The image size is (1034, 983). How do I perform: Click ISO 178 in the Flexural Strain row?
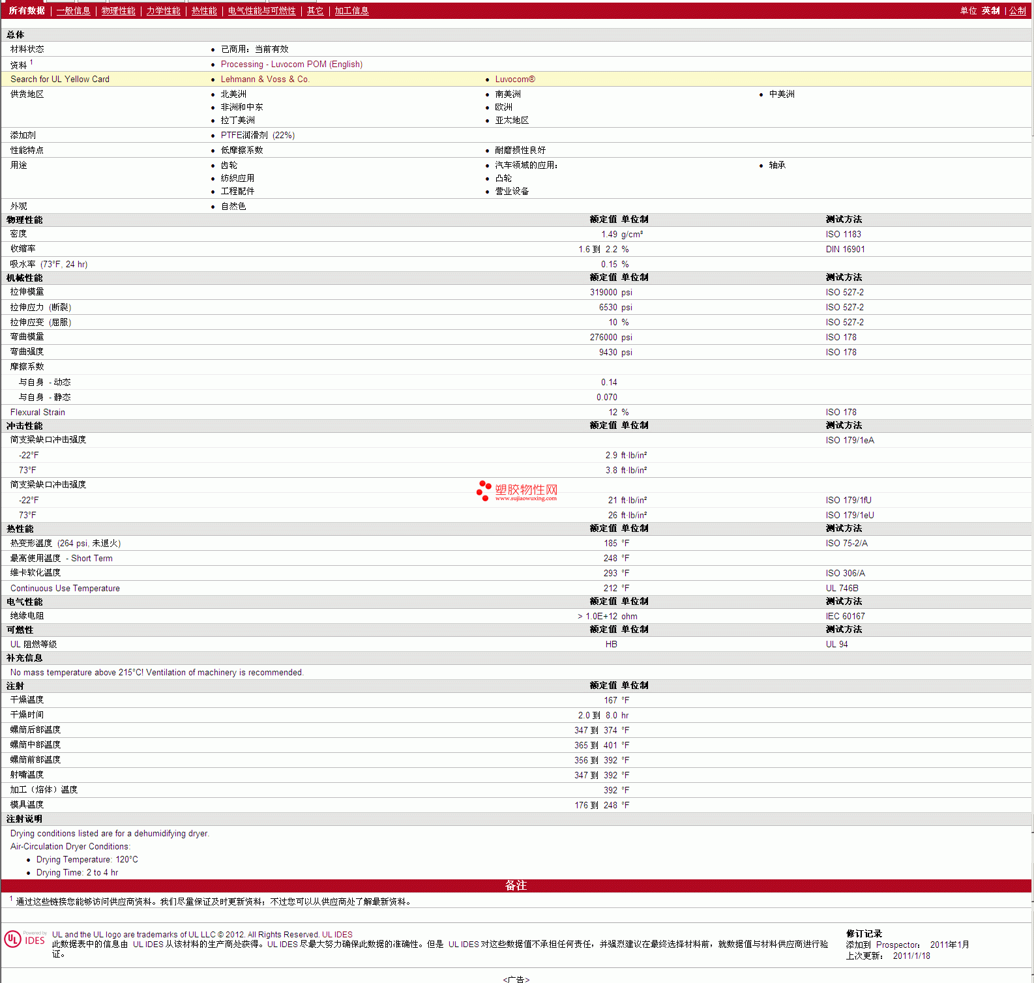tap(841, 412)
